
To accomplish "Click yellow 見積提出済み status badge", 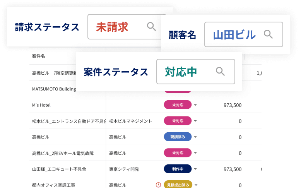I will coord(178,185).
